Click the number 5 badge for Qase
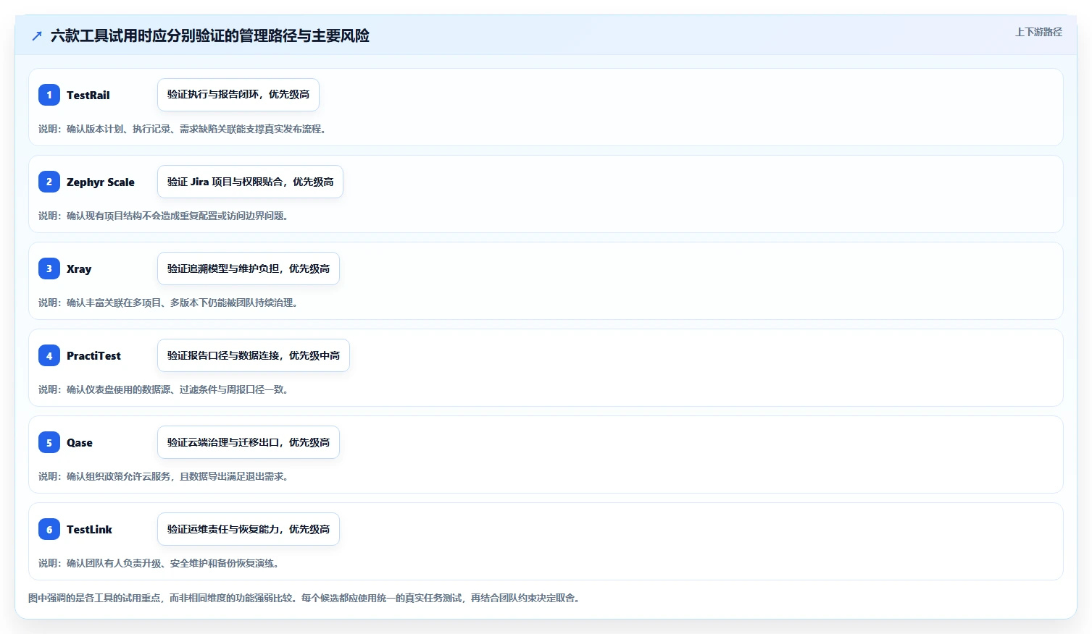1092x634 pixels. point(49,442)
